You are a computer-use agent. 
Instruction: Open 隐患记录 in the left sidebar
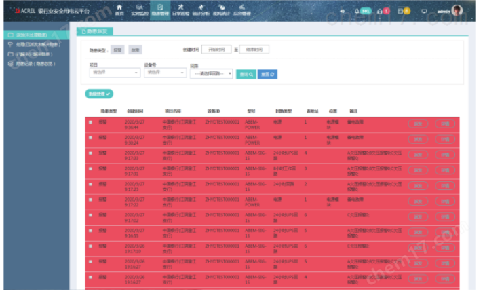coord(34,64)
